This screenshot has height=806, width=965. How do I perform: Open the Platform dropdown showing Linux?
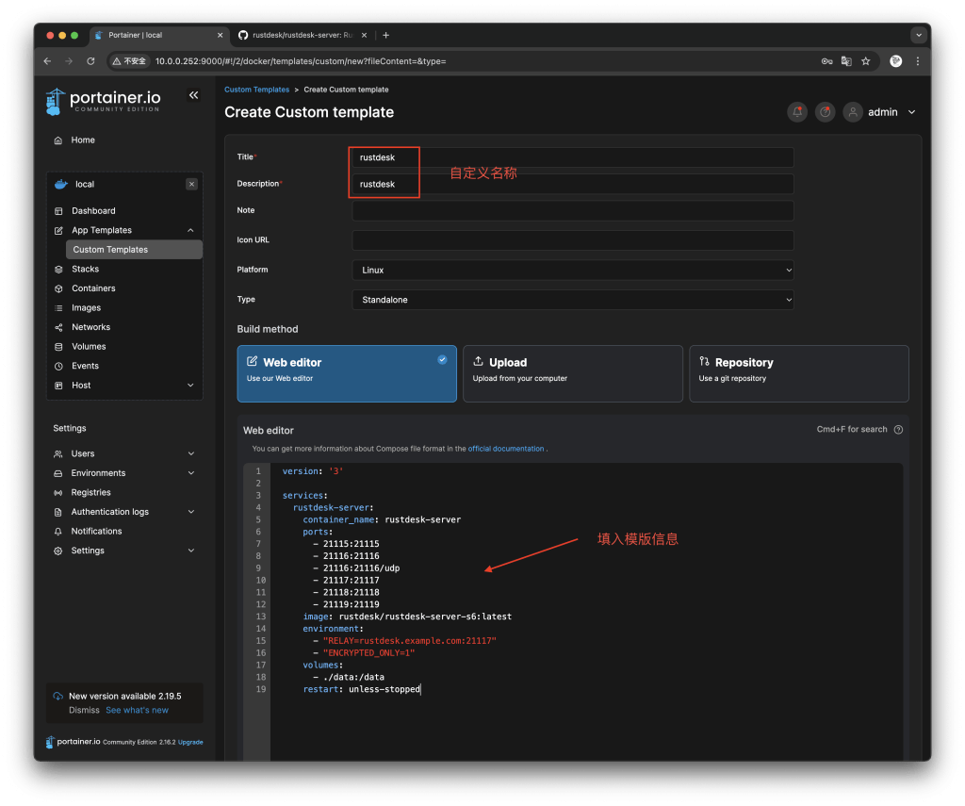tap(573, 270)
